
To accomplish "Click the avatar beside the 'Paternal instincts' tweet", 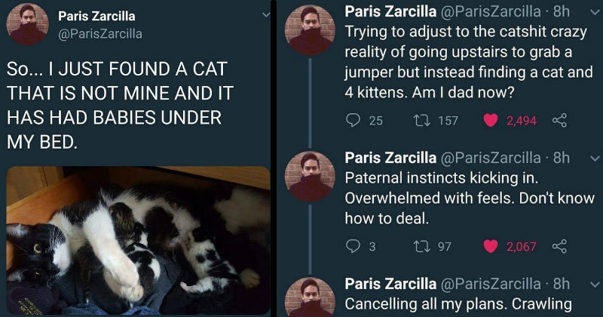I will 310,176.
